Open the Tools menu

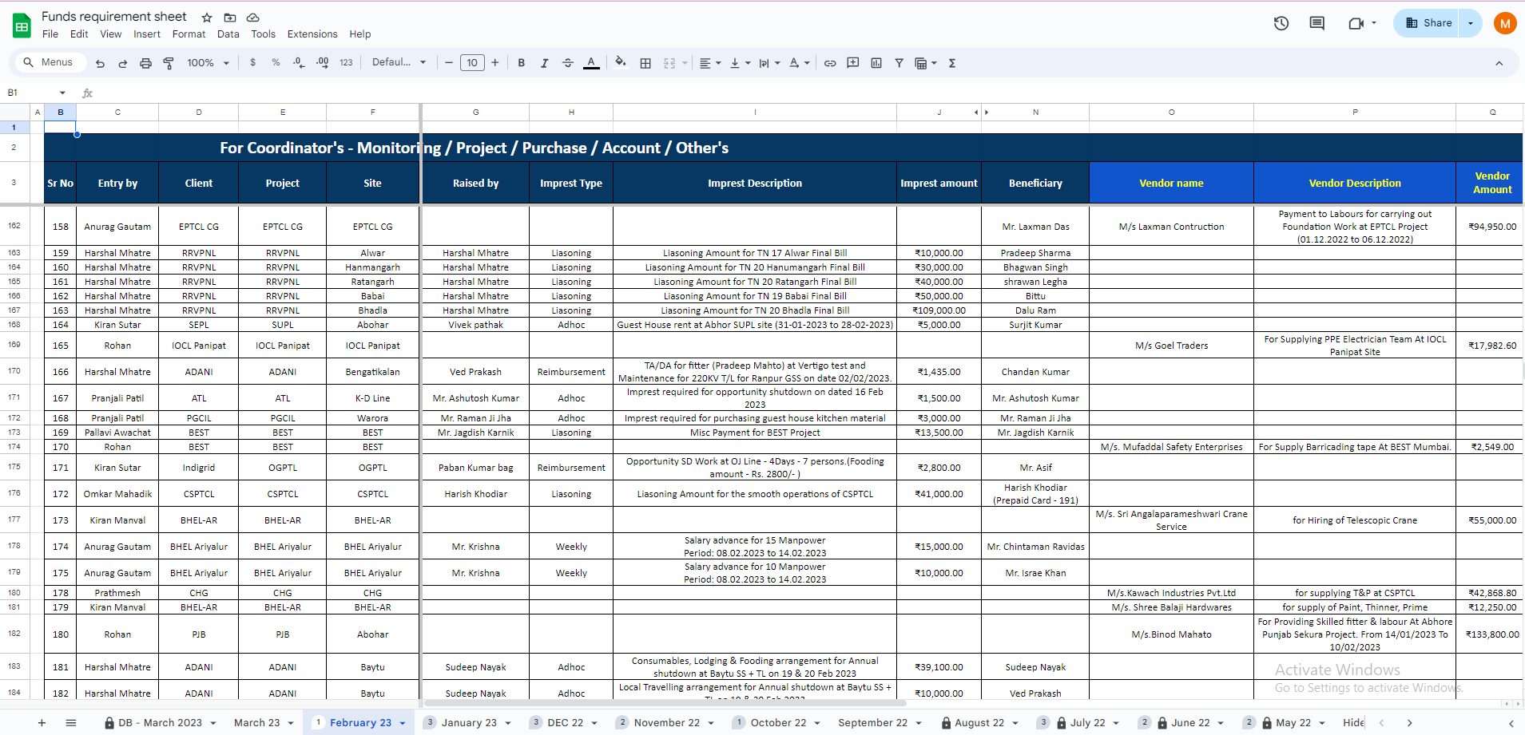(x=264, y=34)
